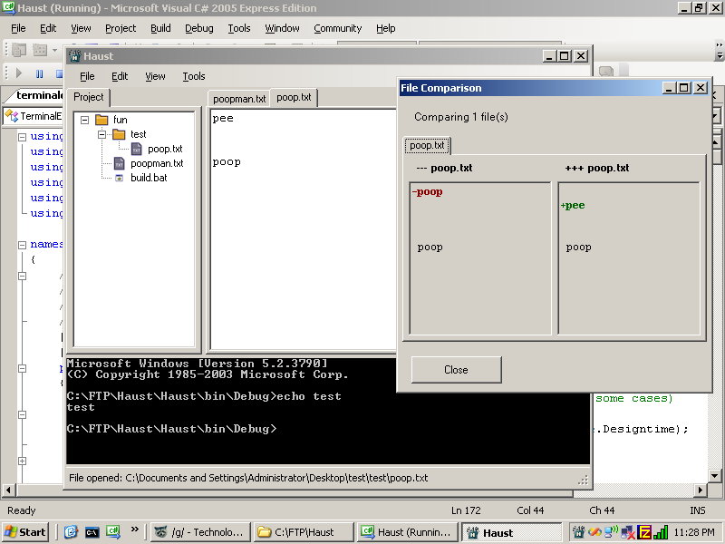Click the second grayed grid icon in Visual C# toolbar
Screen dimensions: 725x544
[x=40, y=50]
